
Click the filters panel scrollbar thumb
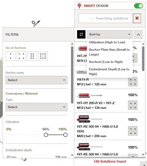(x=72, y=75)
